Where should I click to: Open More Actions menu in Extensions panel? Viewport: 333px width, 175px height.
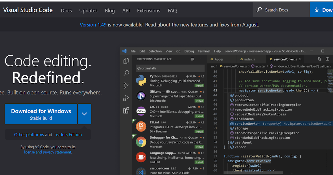click(x=200, y=59)
